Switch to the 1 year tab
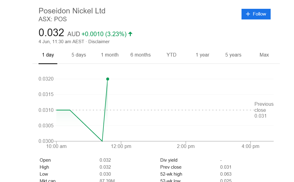Image resolution: width=294 pixels, height=182 pixels. [202, 55]
